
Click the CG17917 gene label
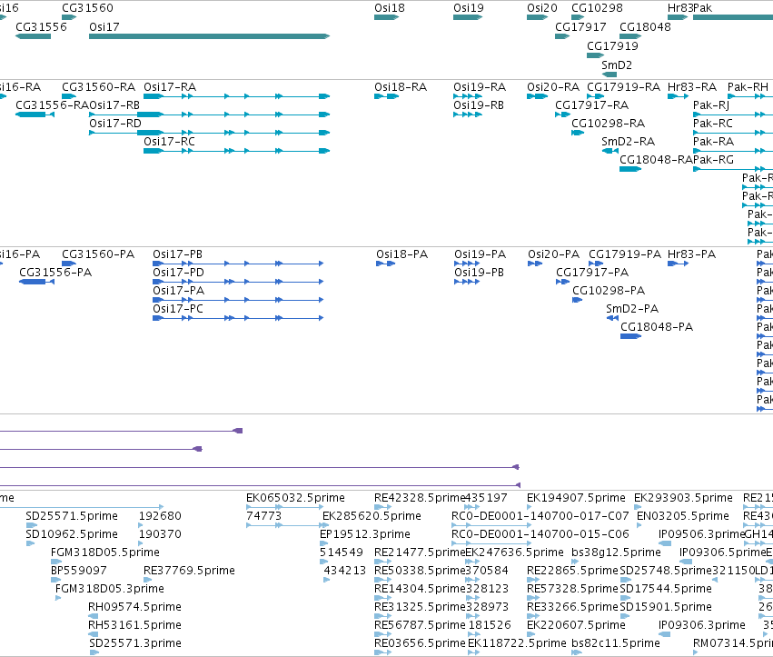click(580, 26)
